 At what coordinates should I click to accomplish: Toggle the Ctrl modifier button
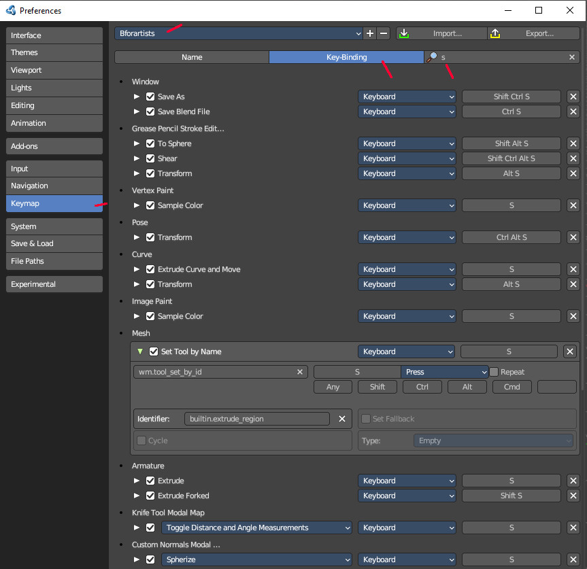click(422, 387)
